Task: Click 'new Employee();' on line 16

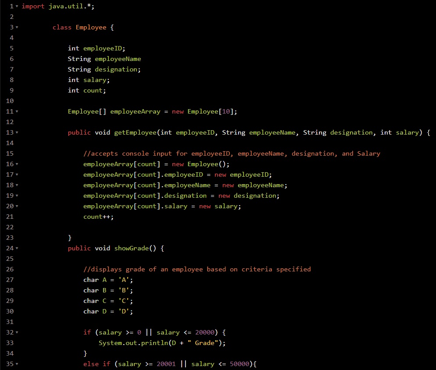Action: 201,164
